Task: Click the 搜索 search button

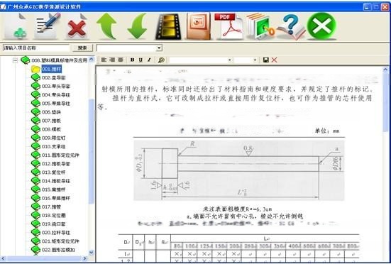Action: pyautogui.click(x=82, y=48)
